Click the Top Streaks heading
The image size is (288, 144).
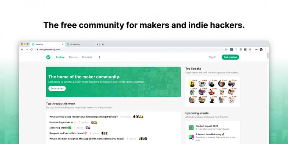point(193,69)
